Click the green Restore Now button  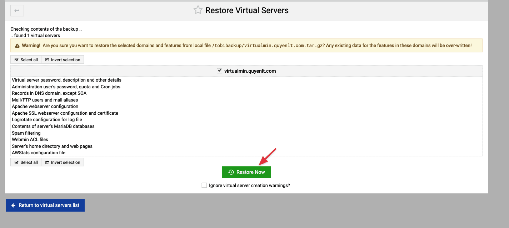(246, 172)
